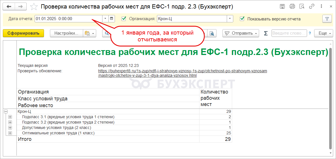Click the Организация field with Крон-Ц
The image size is (336, 159).
pos(192,19)
